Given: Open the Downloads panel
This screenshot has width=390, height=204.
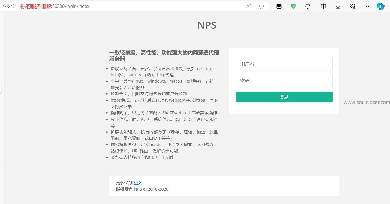Looking at the screenshot, I should pos(338,6).
